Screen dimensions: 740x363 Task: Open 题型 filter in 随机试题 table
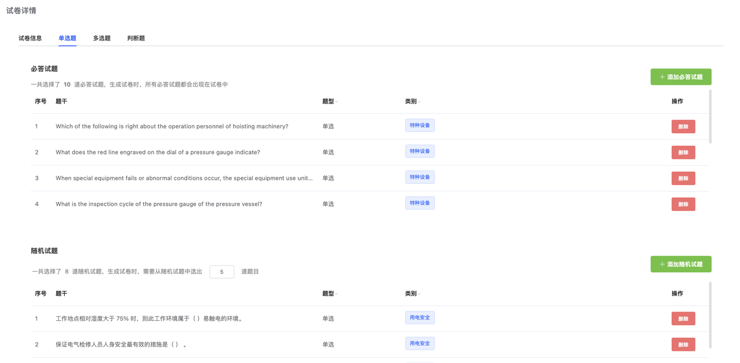coord(336,294)
